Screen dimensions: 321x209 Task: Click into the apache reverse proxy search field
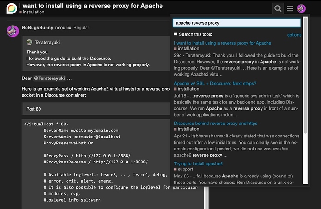point(236,23)
